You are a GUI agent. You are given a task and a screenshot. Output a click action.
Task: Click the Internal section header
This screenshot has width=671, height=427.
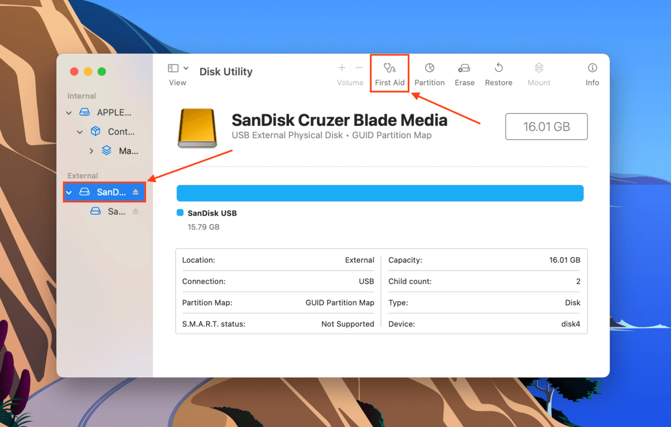pyautogui.click(x=82, y=96)
